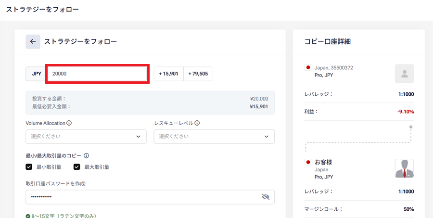Click the レスキューレベル info icon
Image resolution: width=433 pixels, height=218 pixels.
(x=197, y=123)
